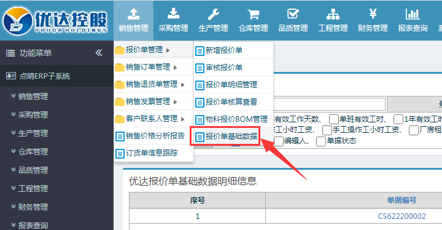Screen dimensions: 442x230
Task: Expand 财务管理 in the sidebar
Action: click(x=29, y=207)
